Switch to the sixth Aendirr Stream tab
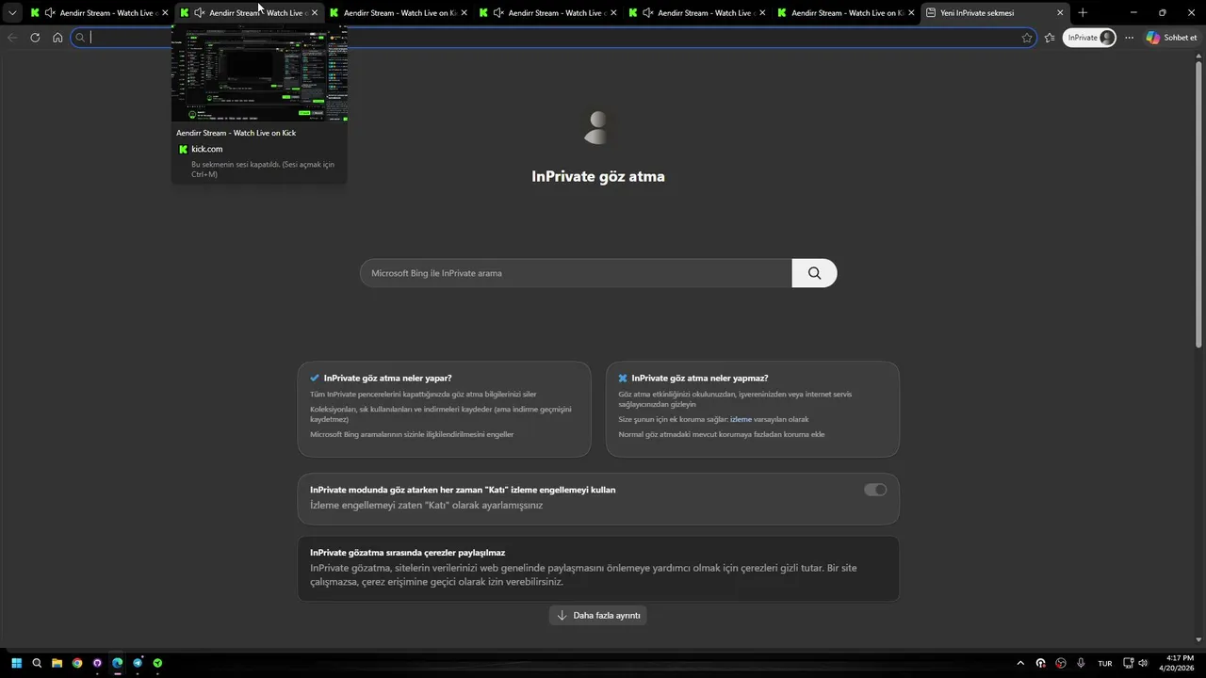 click(845, 13)
